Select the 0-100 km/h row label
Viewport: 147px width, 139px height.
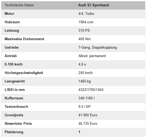14,64
